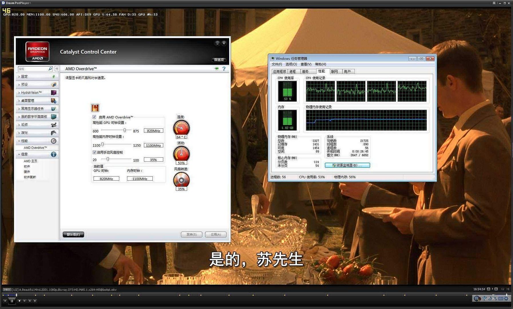Toggle the 启用手动风扇控制 checkbox
513x309 pixels.
click(x=94, y=152)
